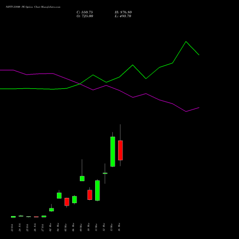Select the red candle above 16 Mar

tap(120, 150)
